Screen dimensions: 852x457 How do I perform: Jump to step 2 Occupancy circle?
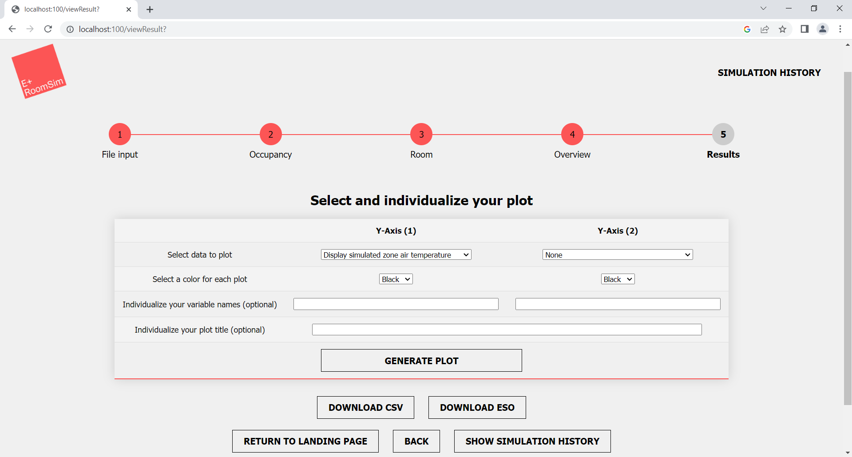click(x=270, y=134)
